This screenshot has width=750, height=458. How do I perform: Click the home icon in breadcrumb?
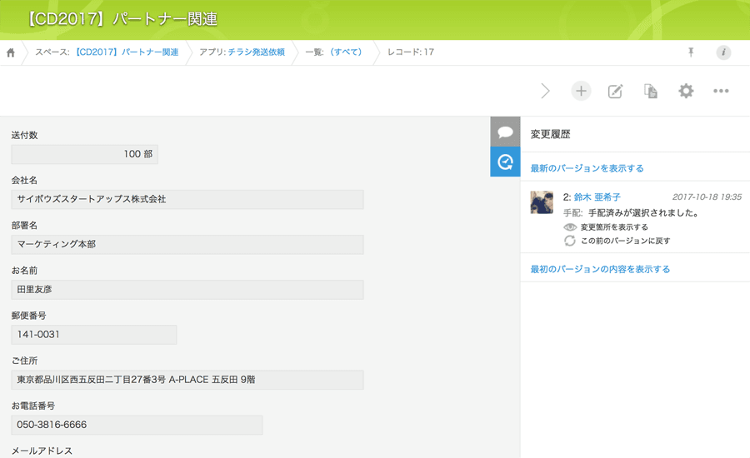click(x=11, y=52)
